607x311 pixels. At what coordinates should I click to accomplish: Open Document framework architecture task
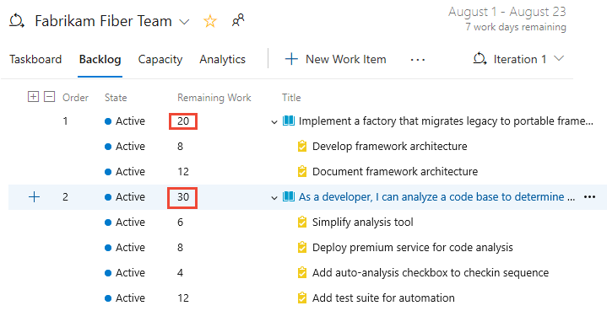tap(395, 172)
